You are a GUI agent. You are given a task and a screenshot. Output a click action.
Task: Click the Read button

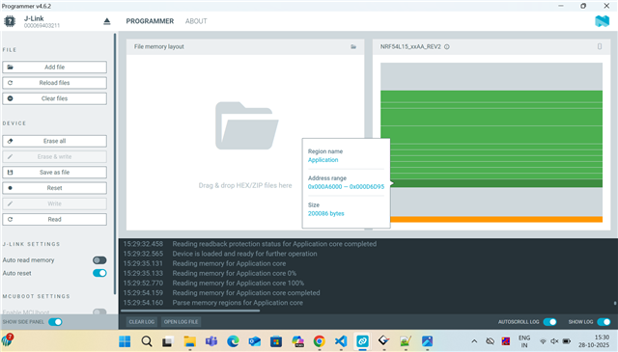(54, 219)
